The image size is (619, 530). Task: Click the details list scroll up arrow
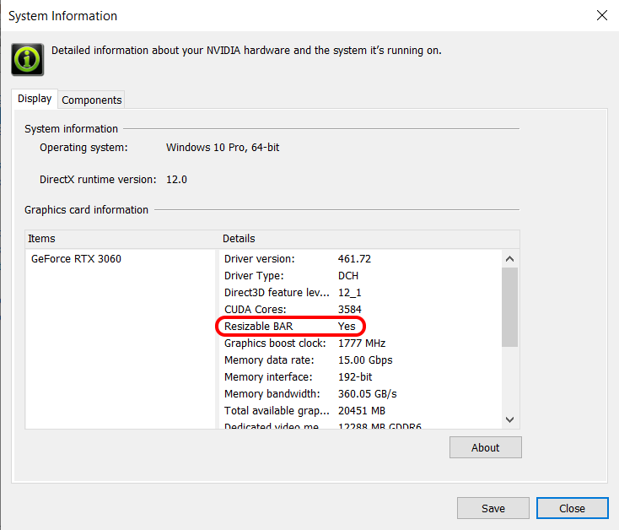509,259
